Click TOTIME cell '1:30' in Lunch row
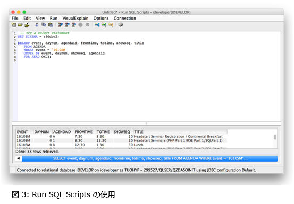The image size is (294, 204). pyautogui.click(x=100, y=145)
